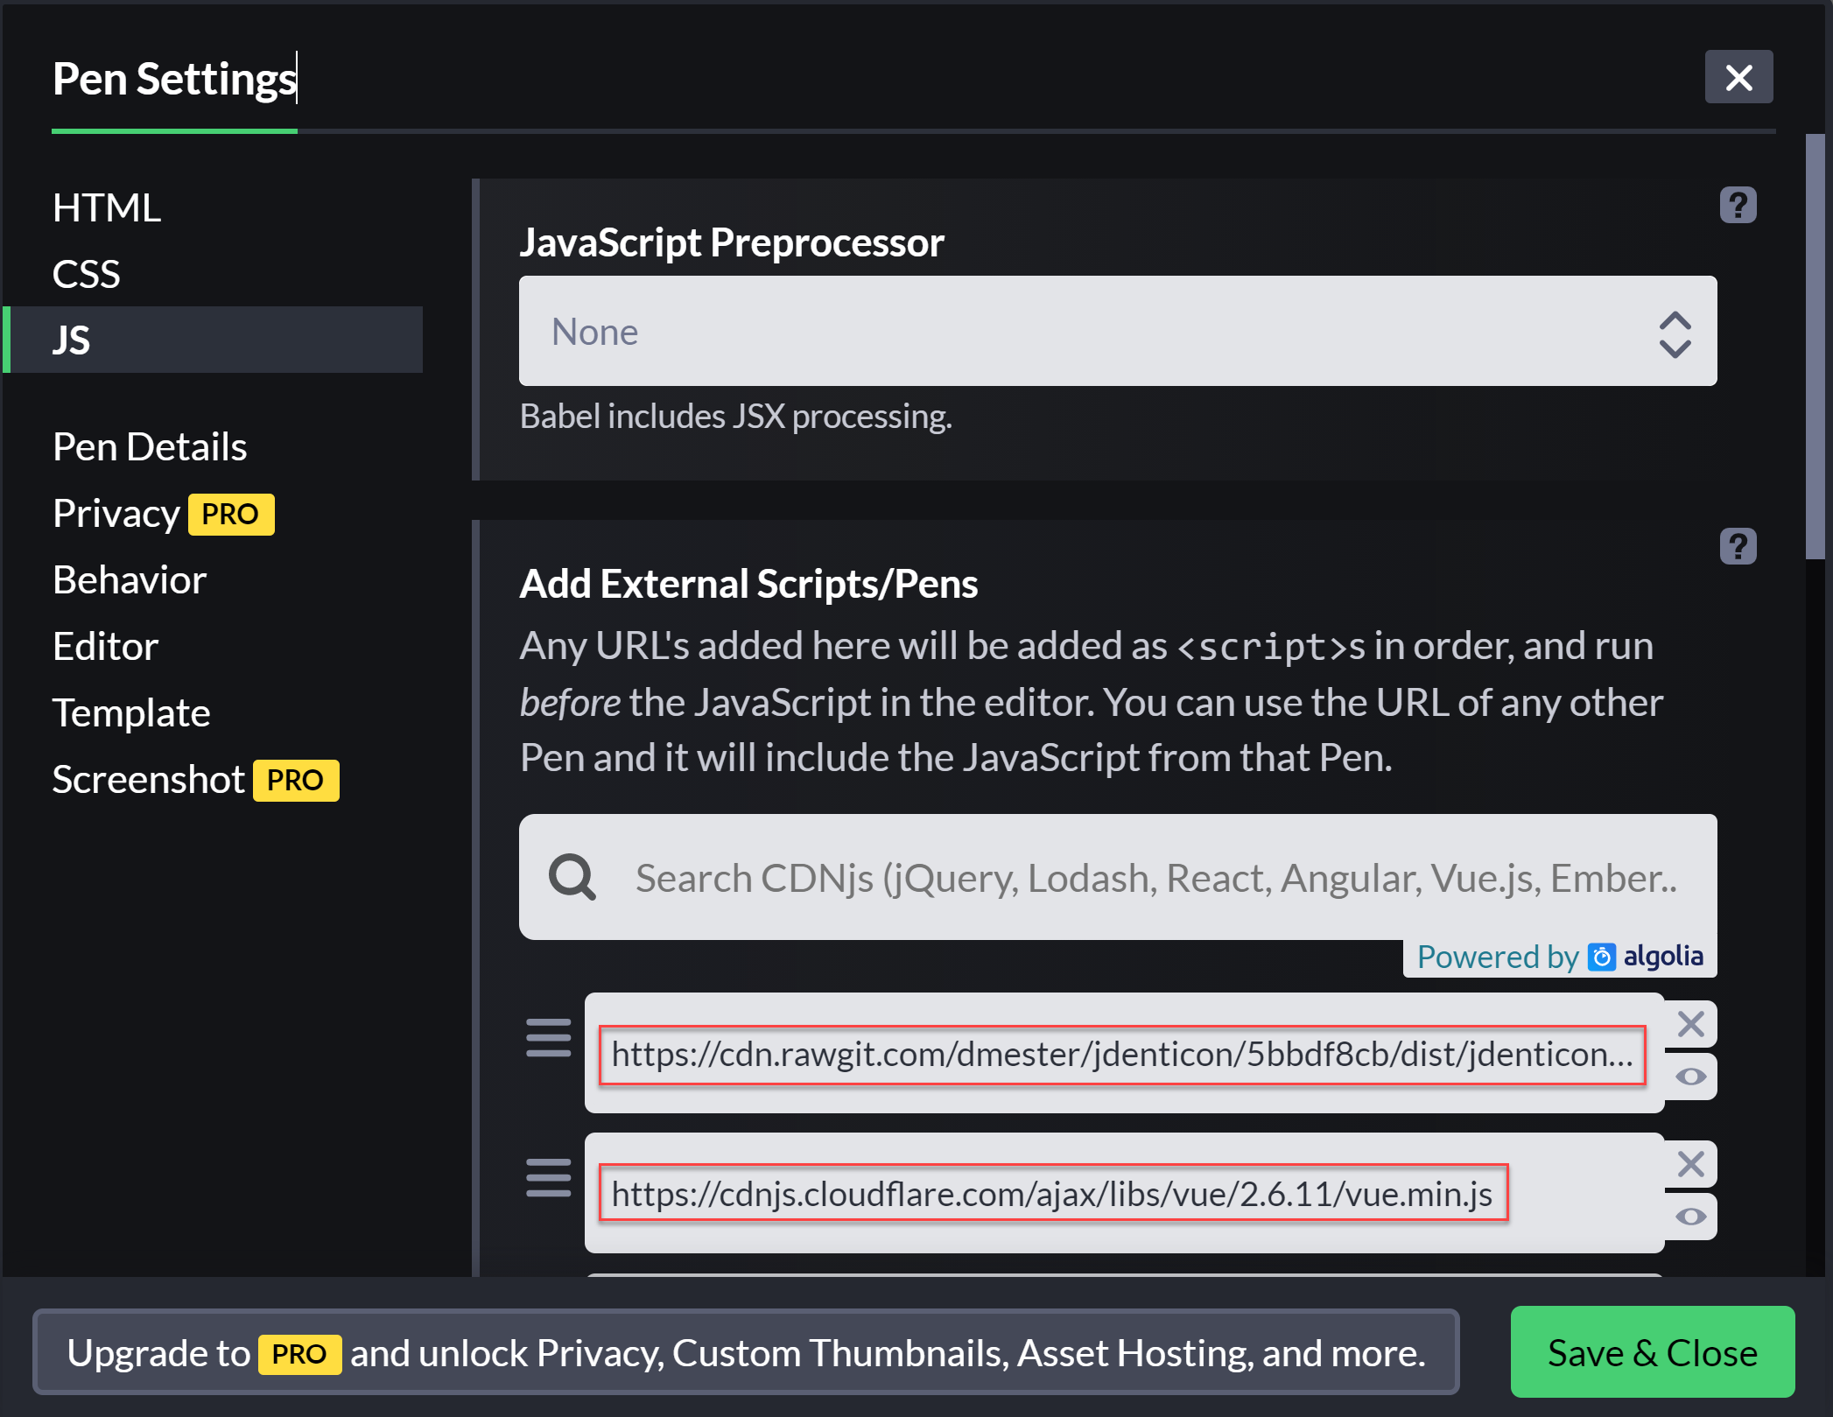This screenshot has width=1833, height=1417.
Task: Remove the jdenticon script URL
Action: point(1690,1023)
